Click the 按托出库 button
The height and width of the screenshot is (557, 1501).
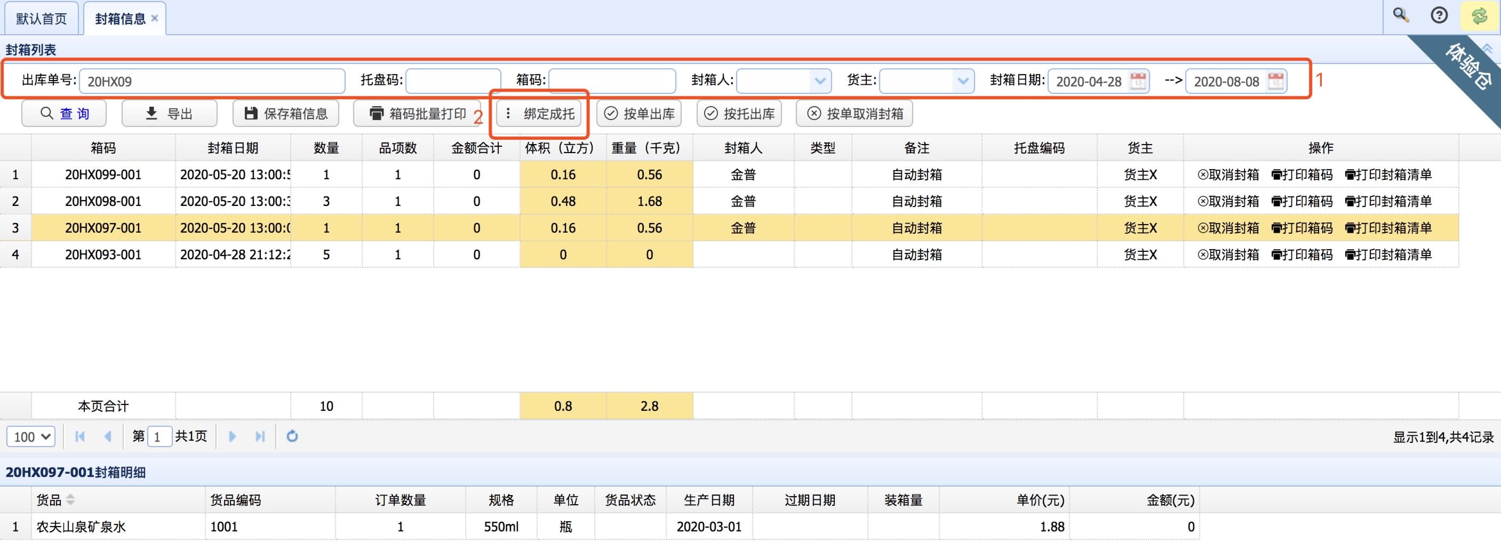click(x=739, y=113)
